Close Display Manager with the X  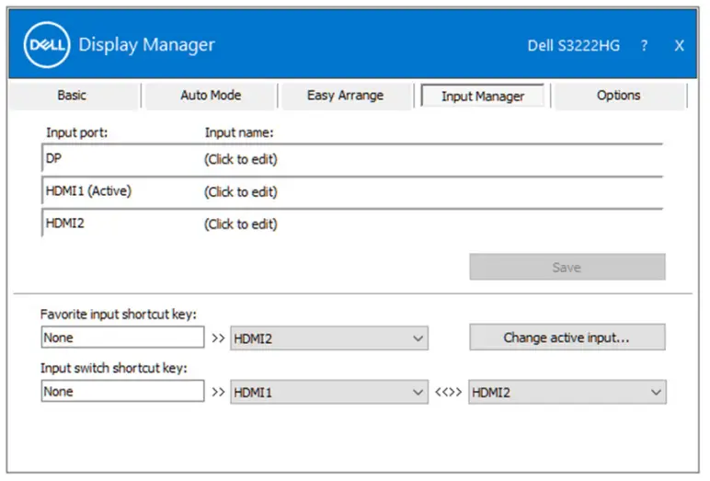click(x=680, y=45)
